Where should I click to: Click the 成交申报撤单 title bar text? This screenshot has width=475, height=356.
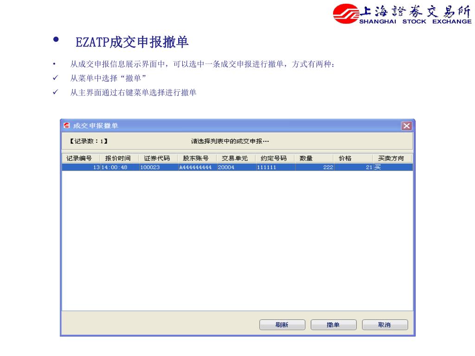point(96,126)
